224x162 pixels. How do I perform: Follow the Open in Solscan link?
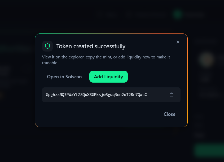(64, 76)
